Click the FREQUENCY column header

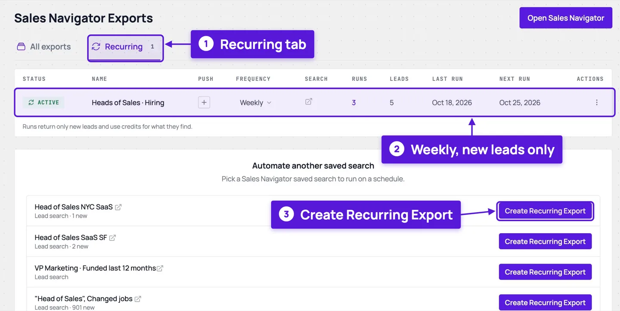point(253,79)
